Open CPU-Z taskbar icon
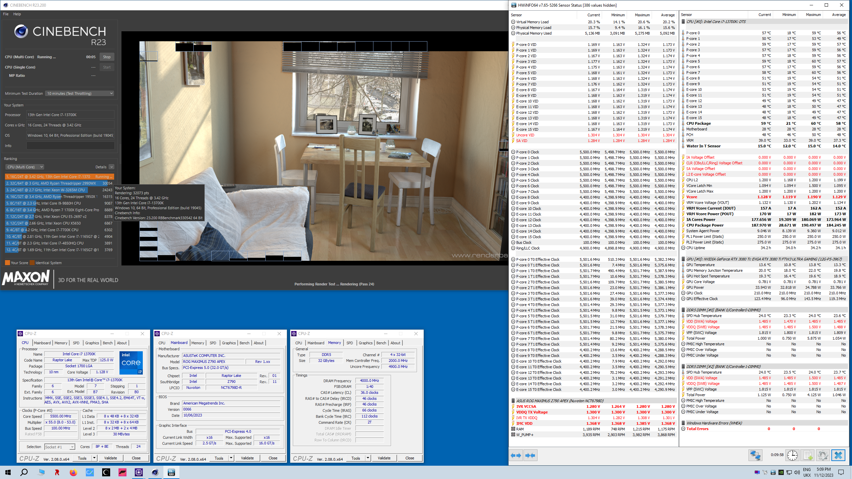Image resolution: width=852 pixels, height=479 pixels. pos(139,472)
